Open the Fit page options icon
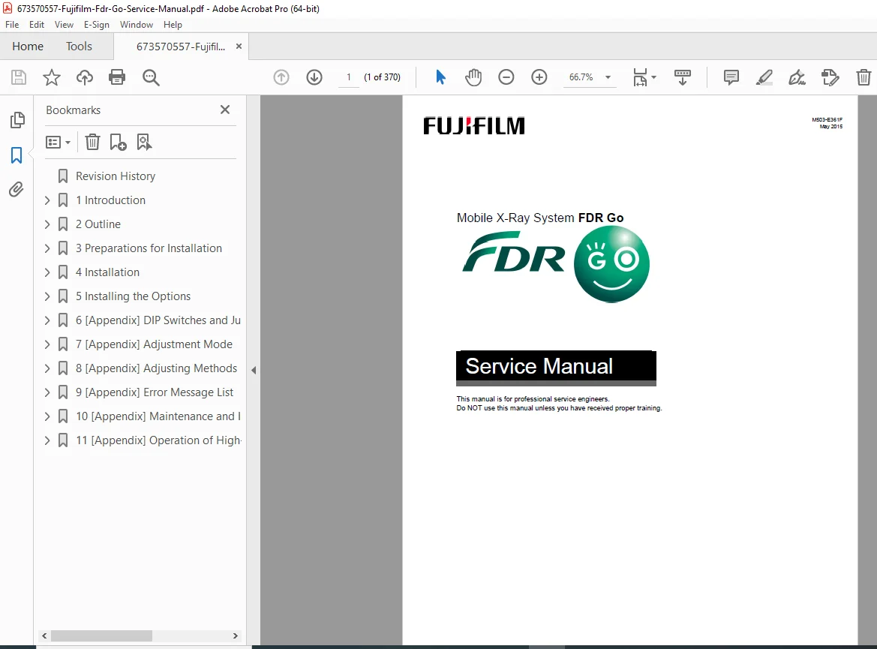 tap(644, 77)
